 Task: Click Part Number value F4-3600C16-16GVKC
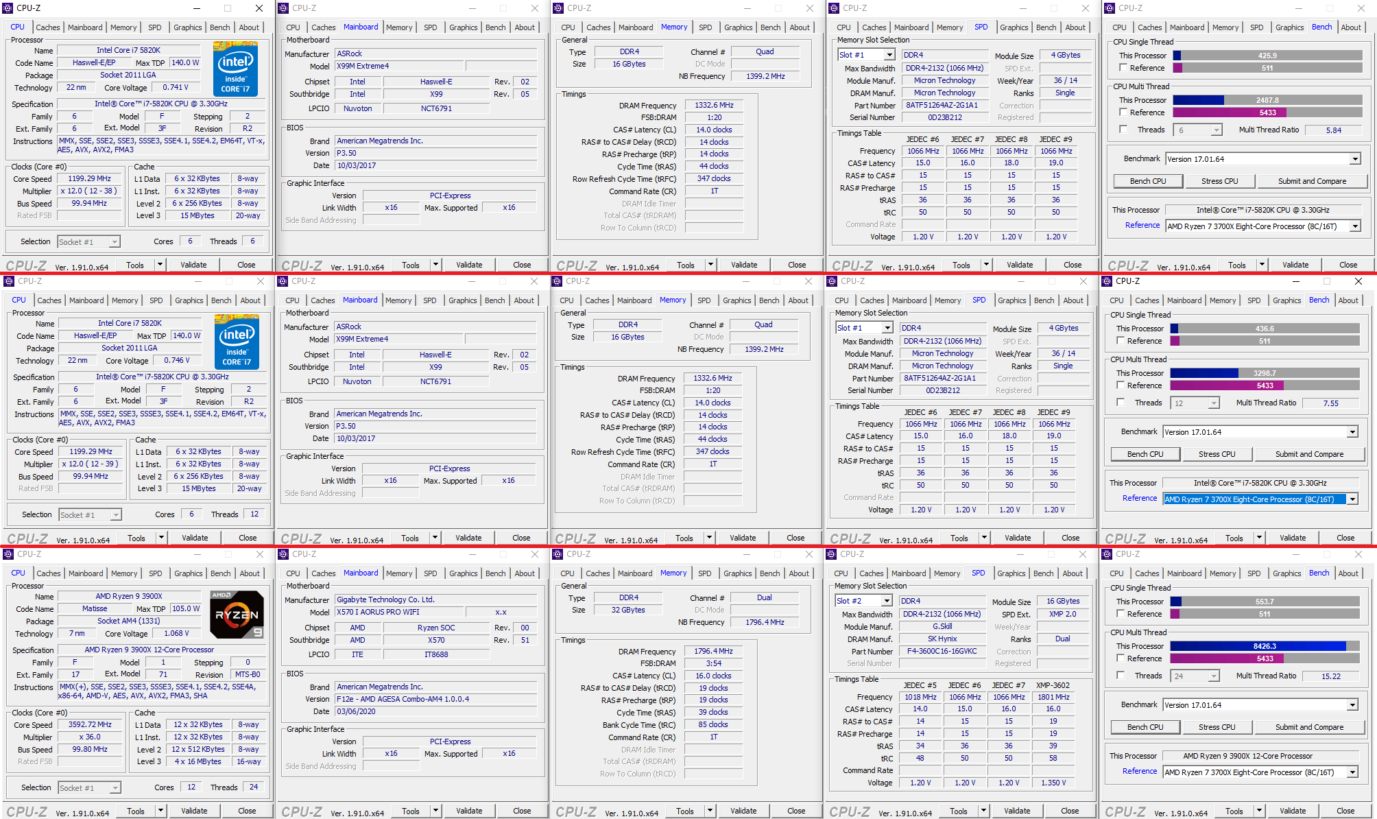click(942, 651)
